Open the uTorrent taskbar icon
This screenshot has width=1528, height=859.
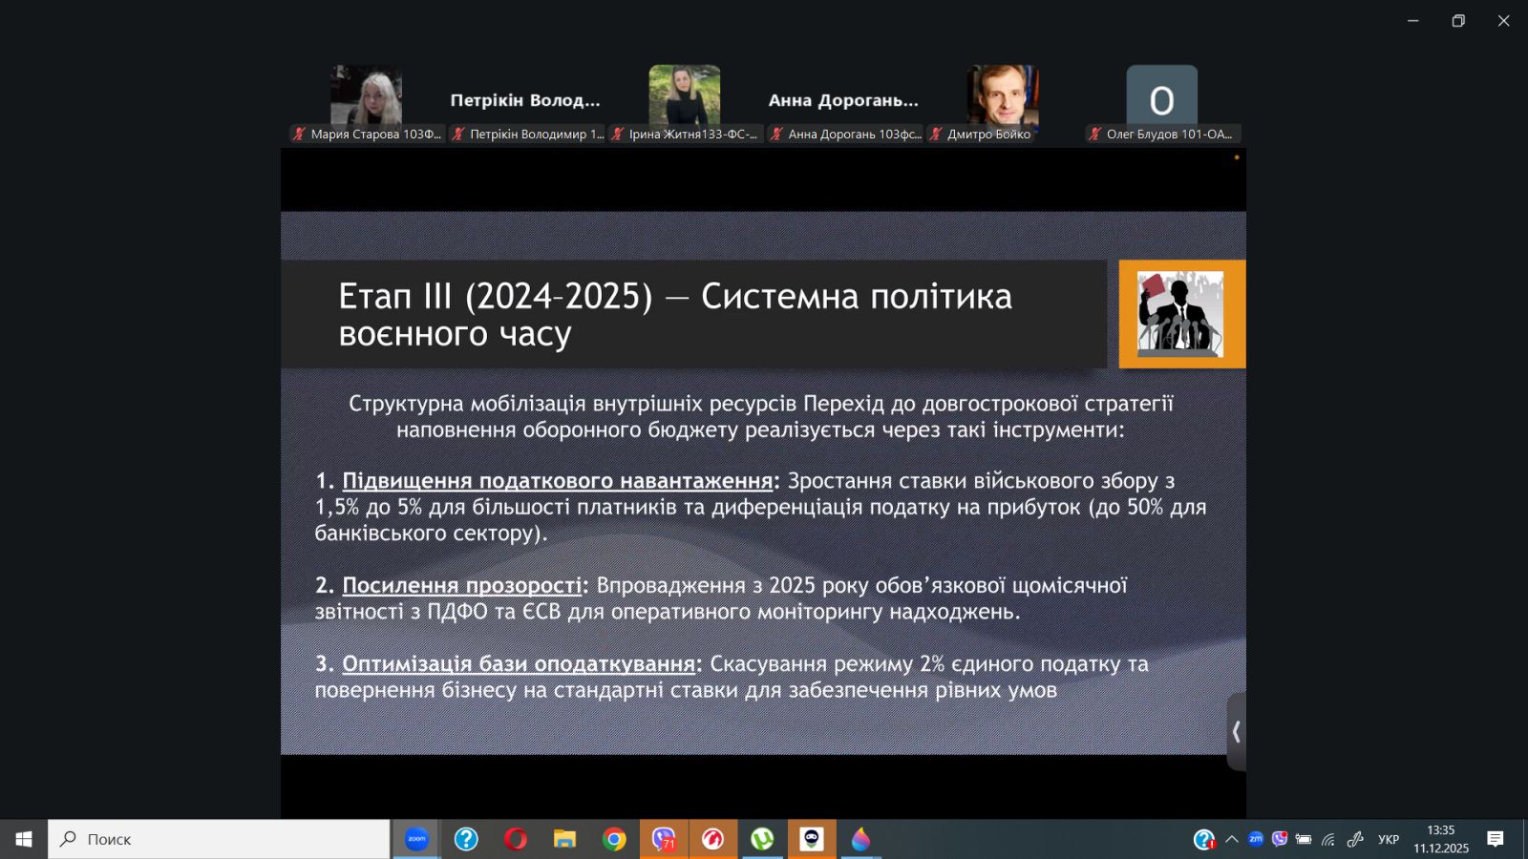point(762,839)
